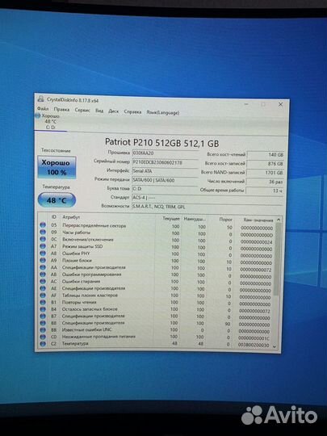Image resolution: width=327 pixels, height=436 pixels.
Task: Click status circle for attribute 05 reallocated sectors
Action: (x=43, y=225)
